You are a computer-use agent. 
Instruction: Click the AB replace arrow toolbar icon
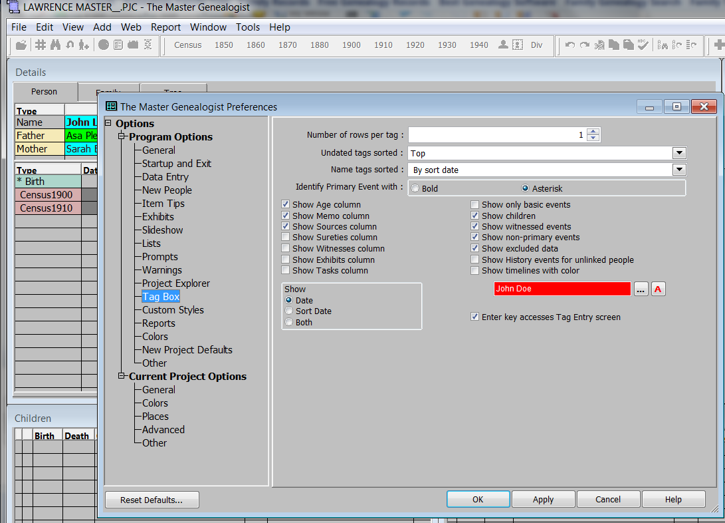(x=677, y=45)
